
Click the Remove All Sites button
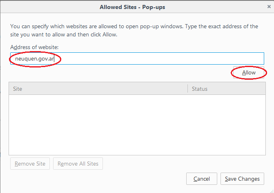(x=78, y=164)
